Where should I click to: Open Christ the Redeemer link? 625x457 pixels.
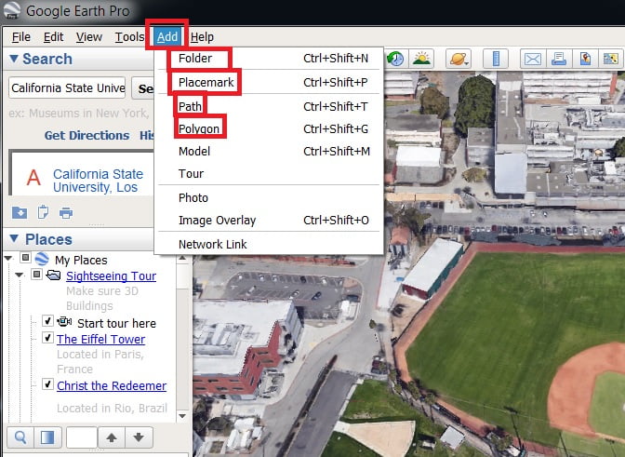pos(112,385)
